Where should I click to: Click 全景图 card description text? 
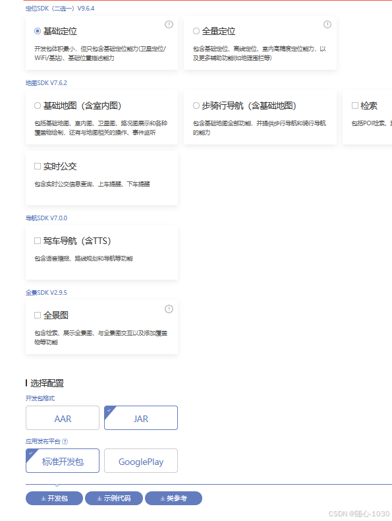pos(101,337)
